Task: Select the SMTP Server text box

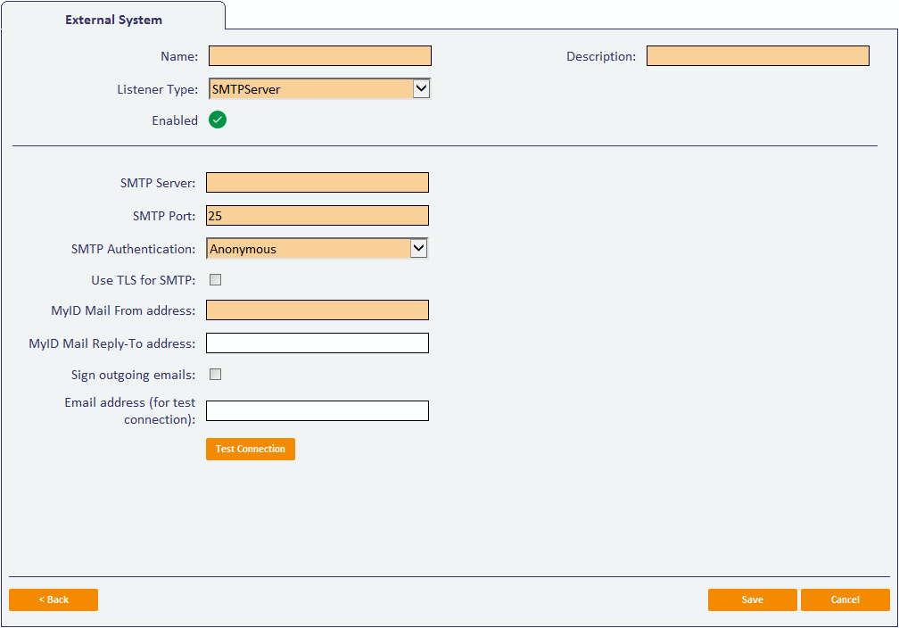Action: tap(317, 183)
